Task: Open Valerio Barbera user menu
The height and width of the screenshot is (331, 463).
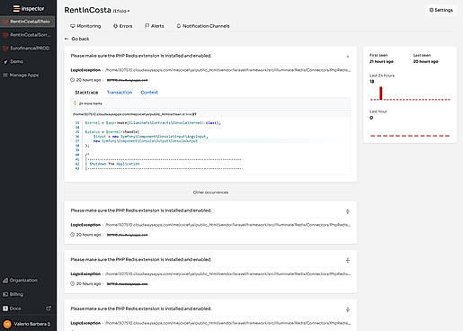Action: tap(28, 324)
